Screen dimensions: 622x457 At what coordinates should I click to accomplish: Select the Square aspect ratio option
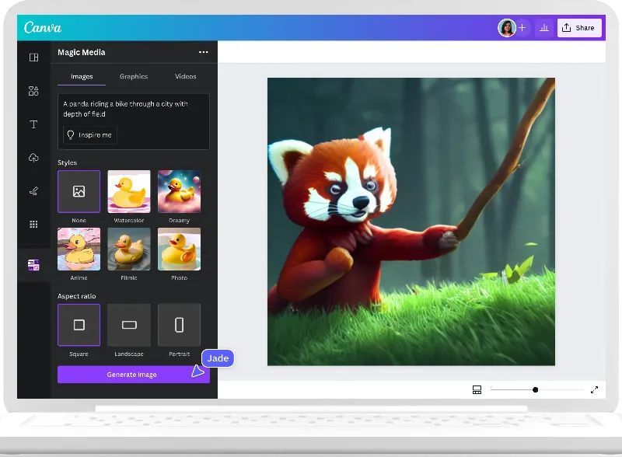[x=79, y=325]
